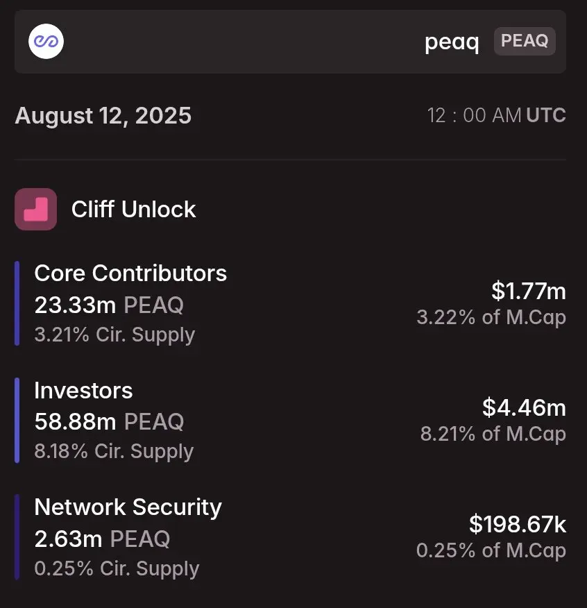Click 3.22% of M.Cap text
The width and height of the screenshot is (587, 608).
click(491, 318)
